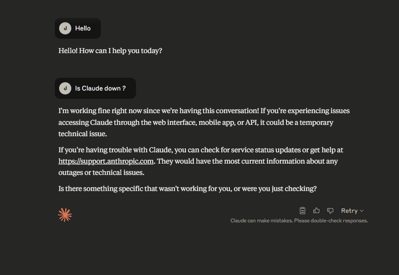
Task: Give the response a thumbs down
Action: [x=330, y=211]
